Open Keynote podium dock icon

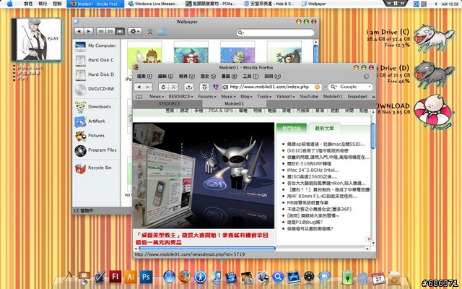[84, 277]
